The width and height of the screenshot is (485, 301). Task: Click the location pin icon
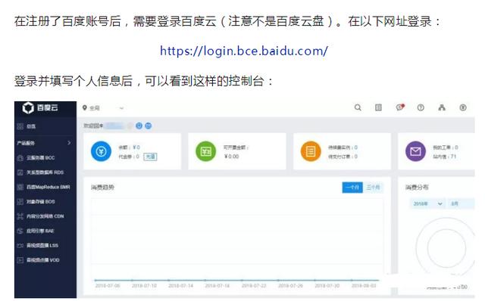click(x=84, y=107)
